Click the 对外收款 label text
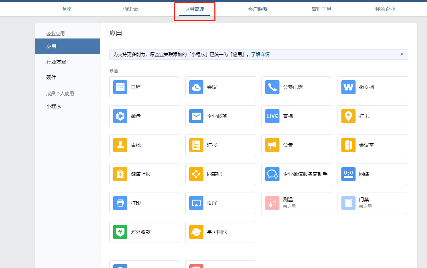Image resolution: width=427 pixels, height=268 pixels. coord(141,232)
